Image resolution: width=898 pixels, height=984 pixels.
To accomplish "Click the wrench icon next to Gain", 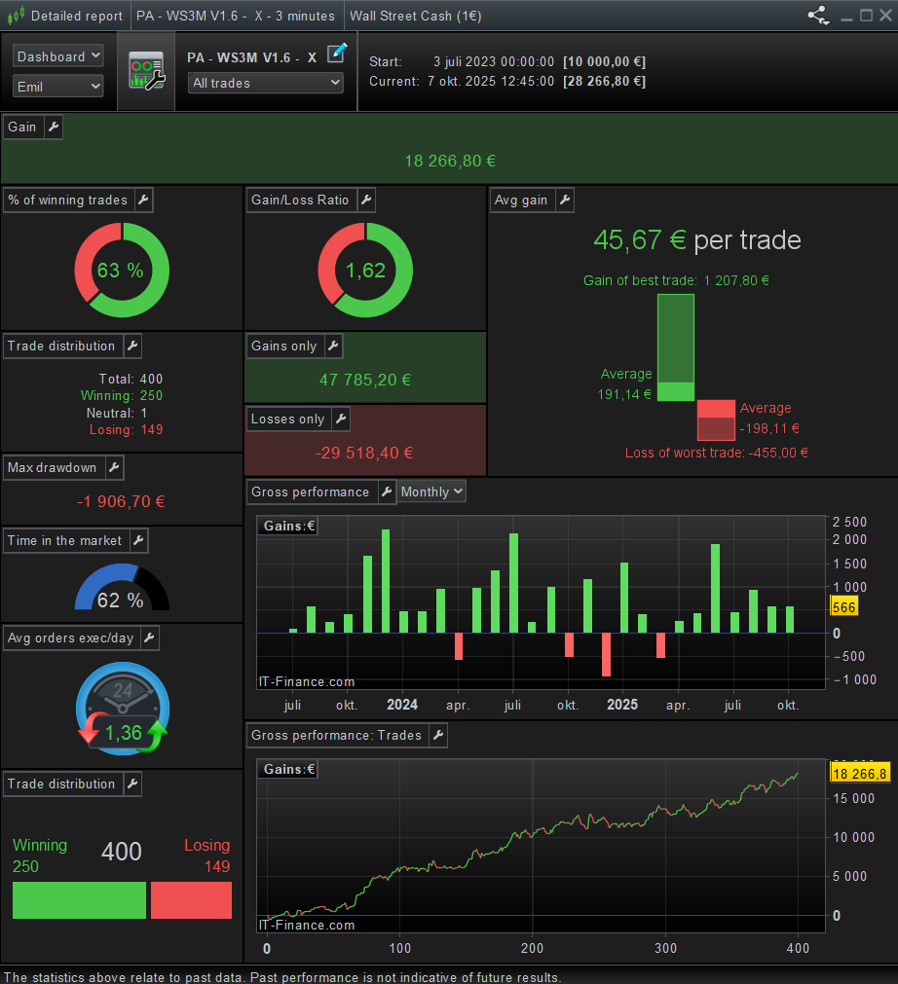I will pos(53,128).
